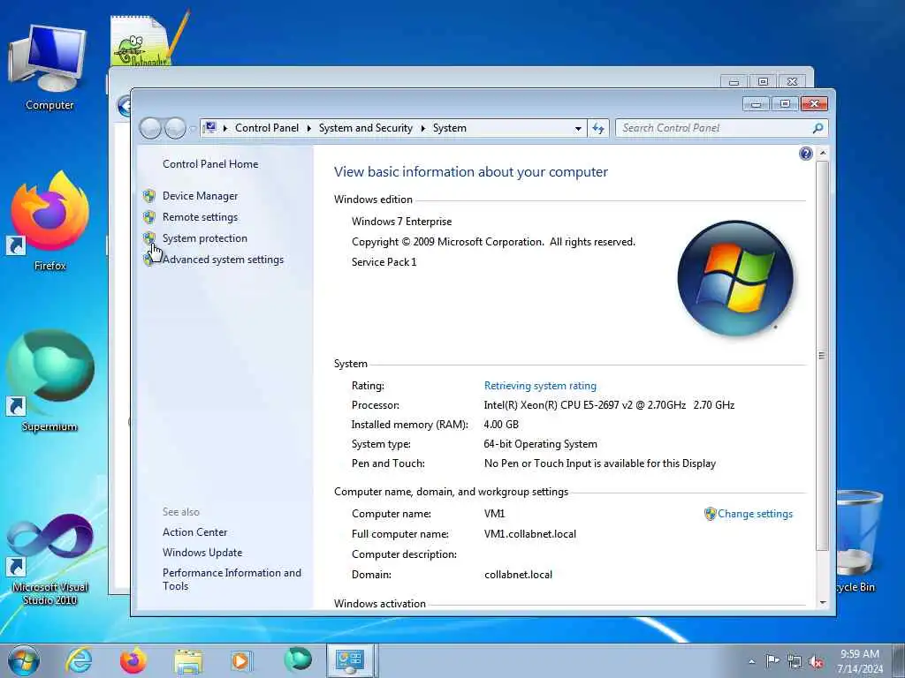Expand the arrow after System and Security
Image resolution: width=905 pixels, height=678 pixels.
[x=423, y=128]
